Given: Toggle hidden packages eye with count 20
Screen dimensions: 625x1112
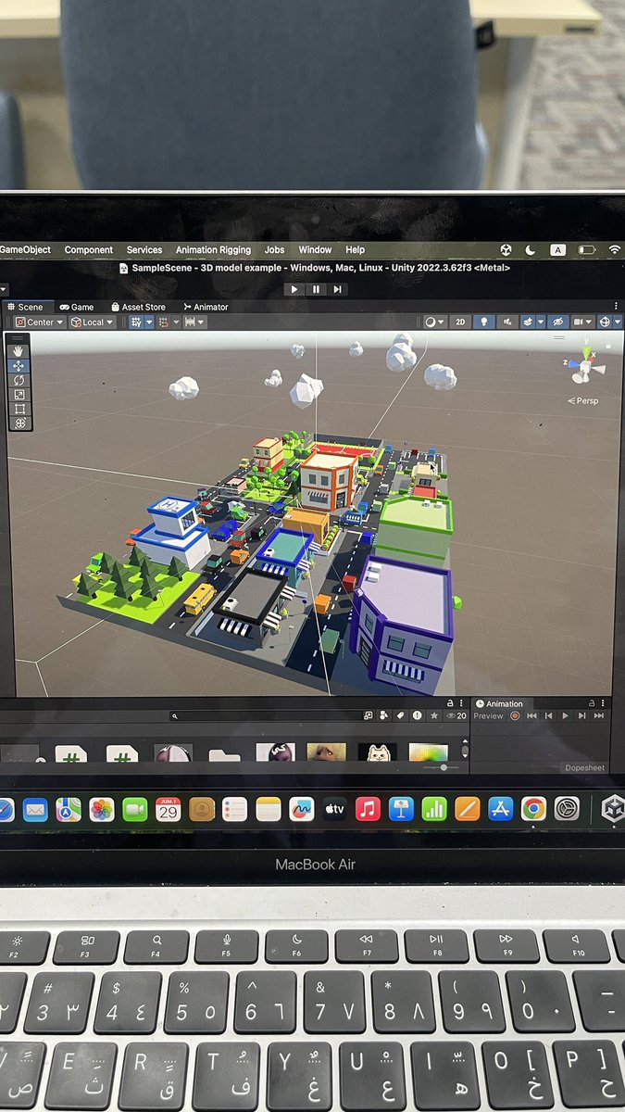Looking at the screenshot, I should point(456,715).
